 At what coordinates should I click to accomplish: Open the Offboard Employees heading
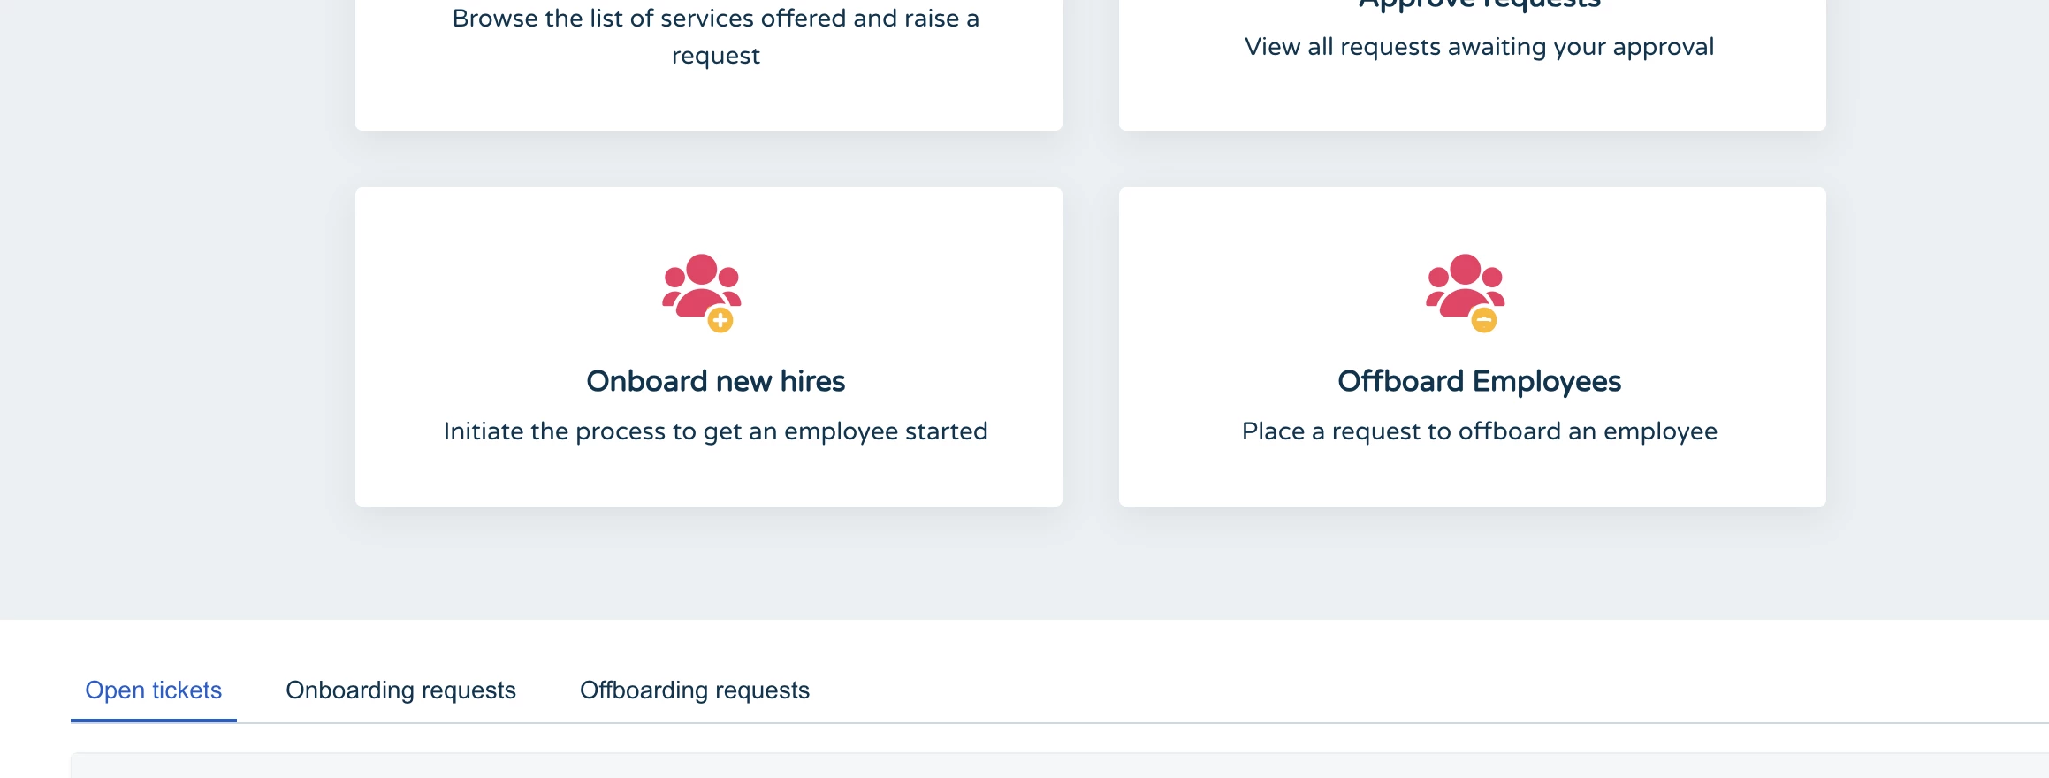tap(1479, 381)
